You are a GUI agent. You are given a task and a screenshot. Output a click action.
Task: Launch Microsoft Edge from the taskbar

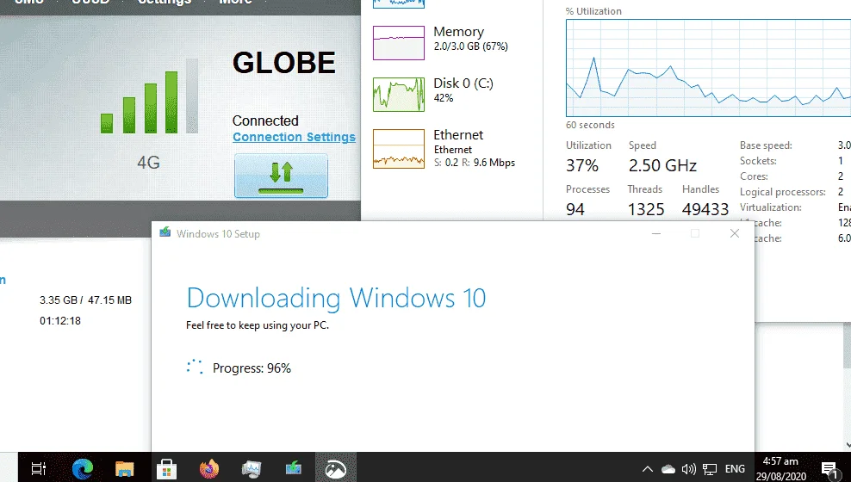pyautogui.click(x=83, y=468)
